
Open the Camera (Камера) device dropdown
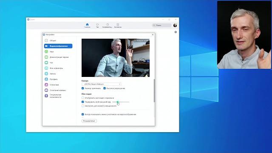(x=102, y=84)
